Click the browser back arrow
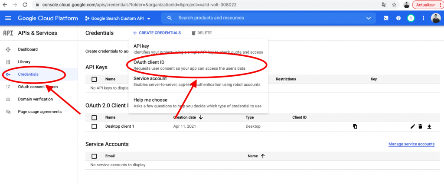 5,5
